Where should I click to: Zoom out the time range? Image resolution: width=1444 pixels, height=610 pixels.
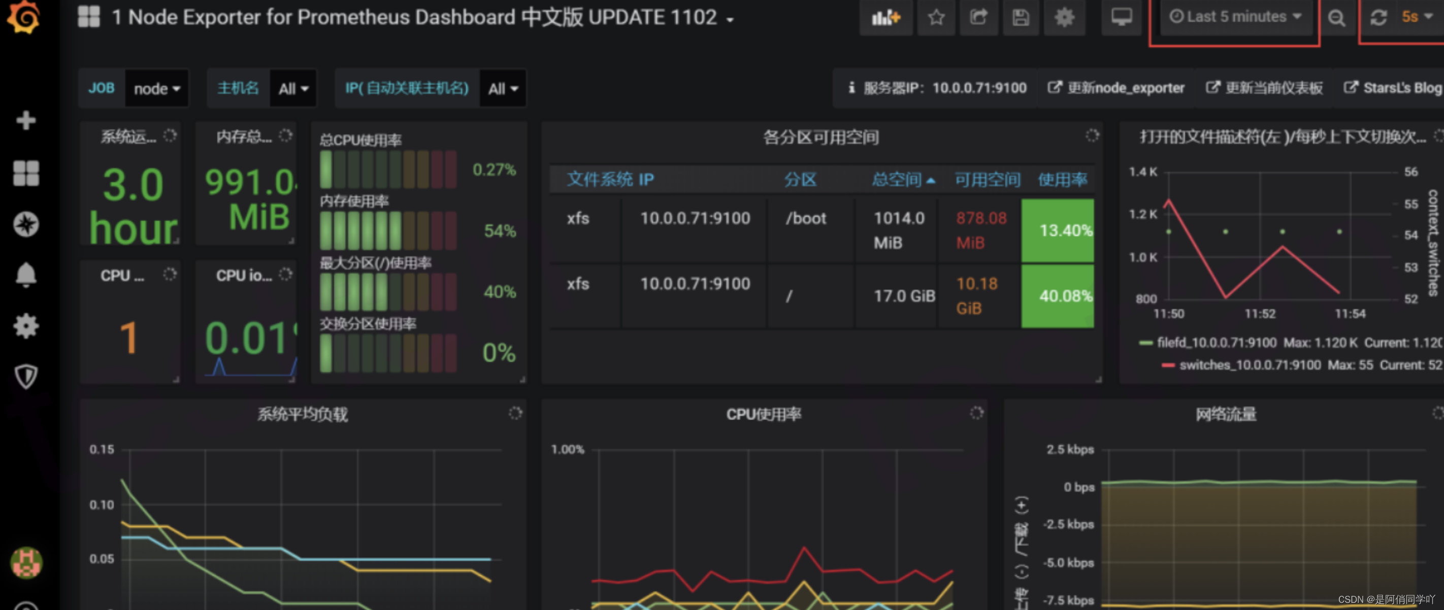coord(1336,17)
